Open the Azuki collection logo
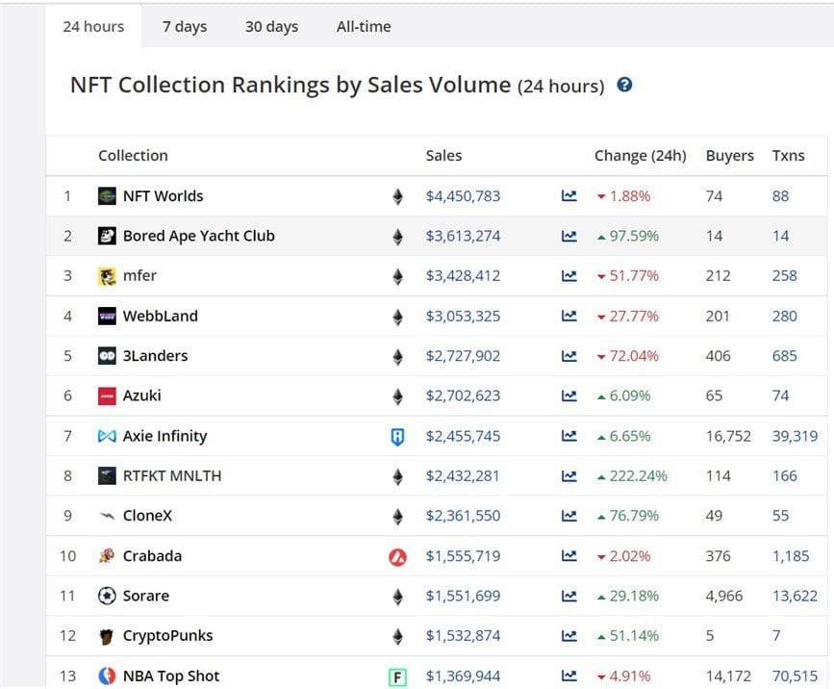The image size is (834, 689). click(106, 396)
